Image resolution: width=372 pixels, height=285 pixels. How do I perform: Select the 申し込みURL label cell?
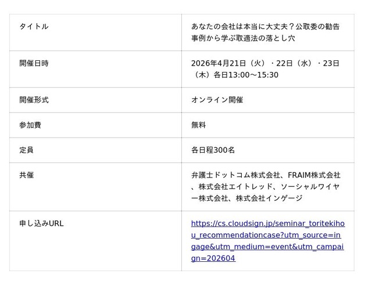41,223
